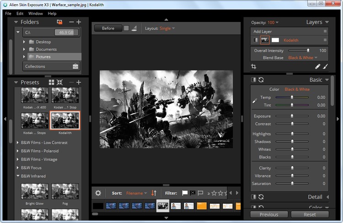Open the Collections briefcase icon
This screenshot has height=223, width=343.
pyautogui.click(x=75, y=67)
